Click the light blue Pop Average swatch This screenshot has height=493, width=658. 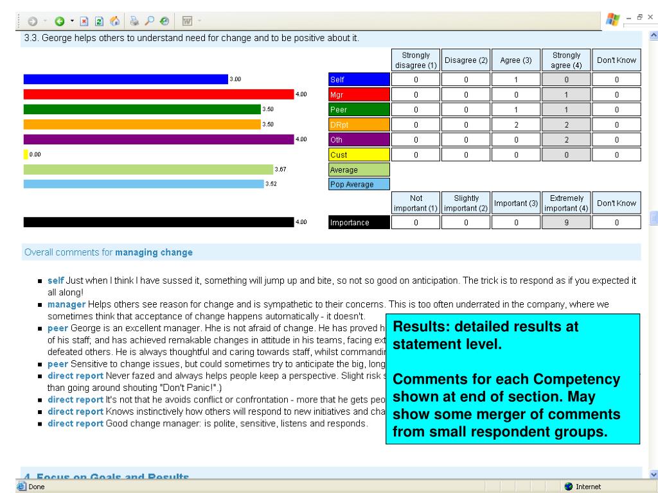pos(359,184)
